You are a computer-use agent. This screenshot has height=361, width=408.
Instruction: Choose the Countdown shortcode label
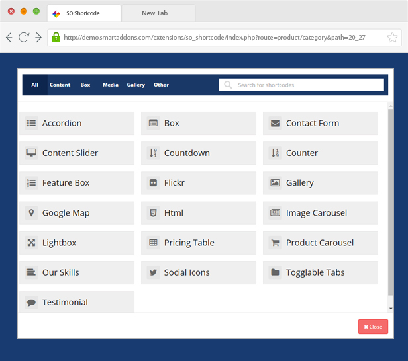click(x=187, y=153)
